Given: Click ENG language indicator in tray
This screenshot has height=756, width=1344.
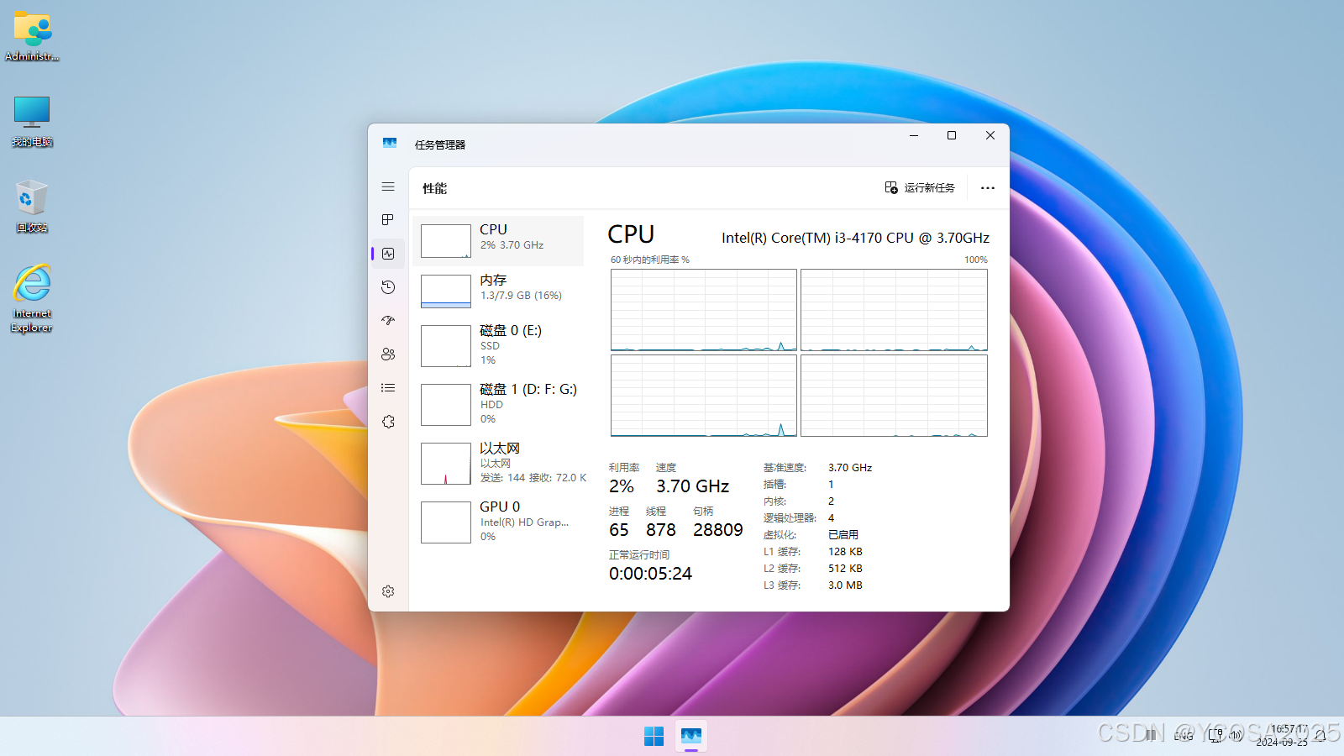Looking at the screenshot, I should pyautogui.click(x=1184, y=736).
